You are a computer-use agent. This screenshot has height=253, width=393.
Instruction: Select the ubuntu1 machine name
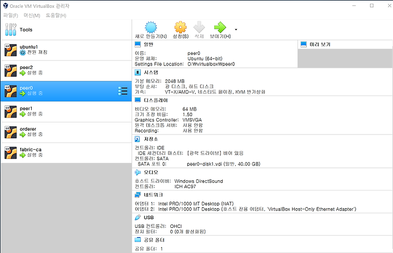[29, 47]
